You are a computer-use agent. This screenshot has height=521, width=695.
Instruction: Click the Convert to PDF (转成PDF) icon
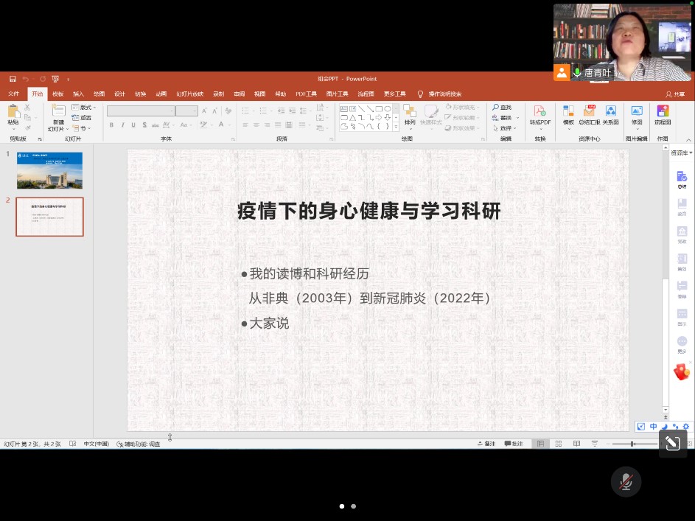pos(539,111)
